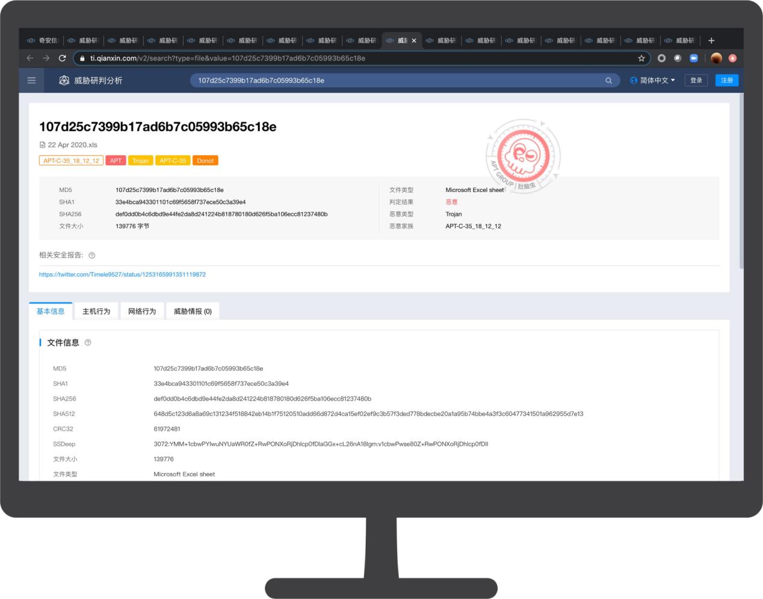Click the help icon next to 文件信息

[88, 343]
